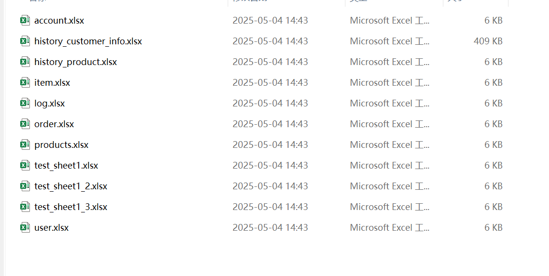Select the test_sheet1_3.xlsx Excel file icon

(25, 207)
